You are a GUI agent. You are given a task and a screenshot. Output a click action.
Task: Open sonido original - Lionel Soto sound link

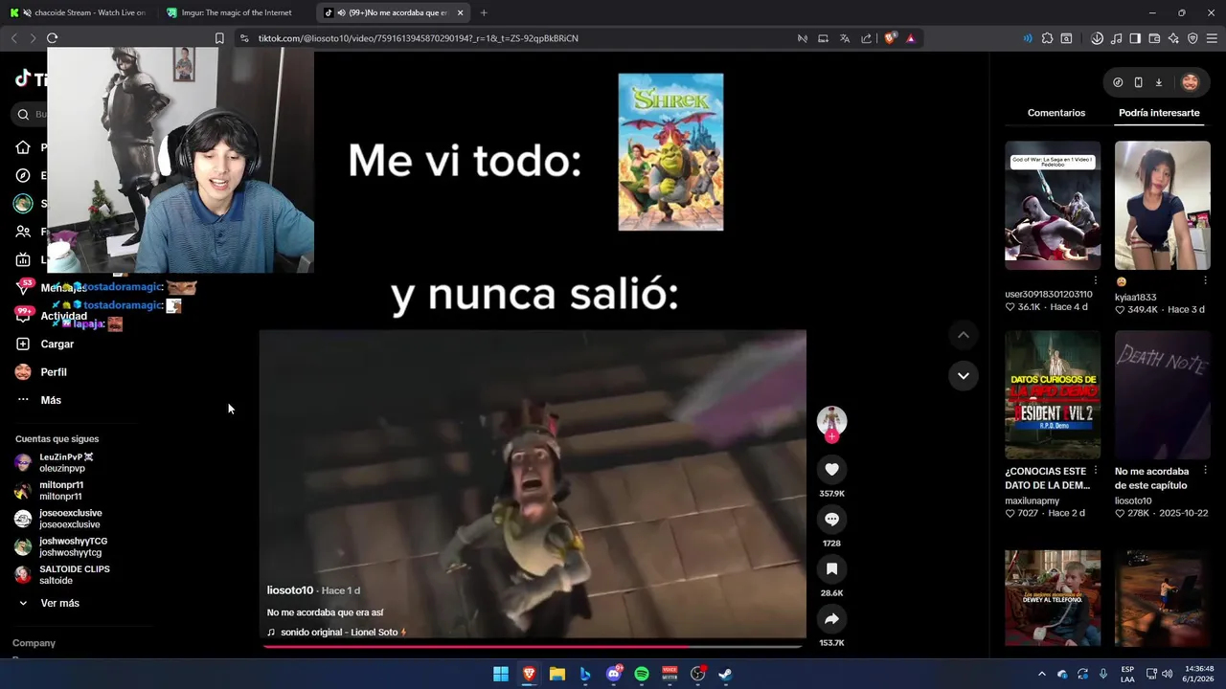(x=337, y=633)
